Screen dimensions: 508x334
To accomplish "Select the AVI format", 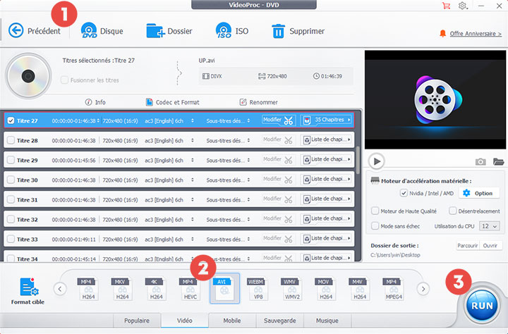I will coord(224,288).
